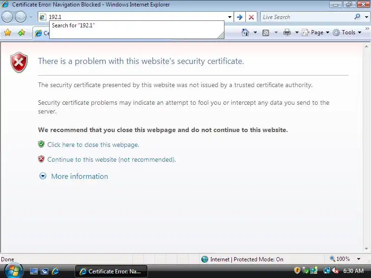Screen dimensions: 371x278
Task: Open the zoom level dropdown arrow
Action: pyautogui.click(x=358, y=259)
